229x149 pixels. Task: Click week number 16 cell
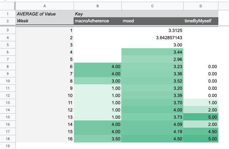coord(45,139)
